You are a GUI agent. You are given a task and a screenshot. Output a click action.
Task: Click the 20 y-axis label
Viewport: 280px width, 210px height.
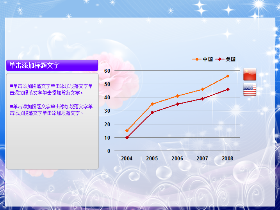pos(107,124)
